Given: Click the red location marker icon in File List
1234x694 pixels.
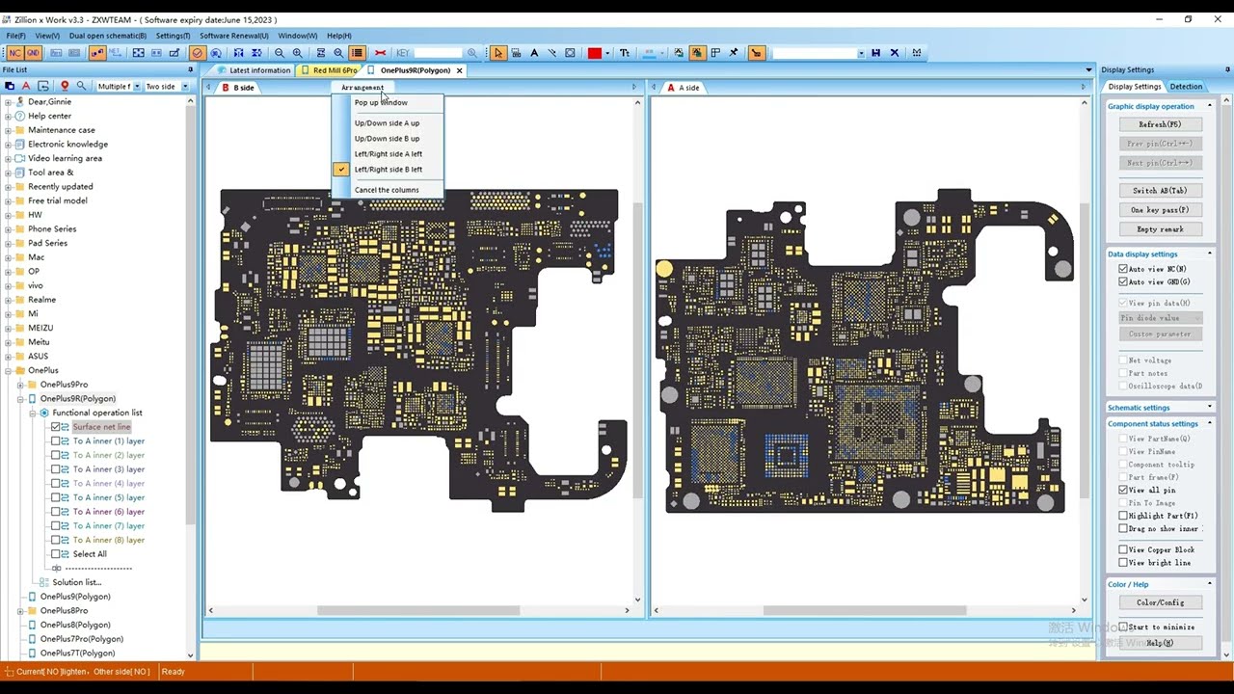Looking at the screenshot, I should (65, 86).
